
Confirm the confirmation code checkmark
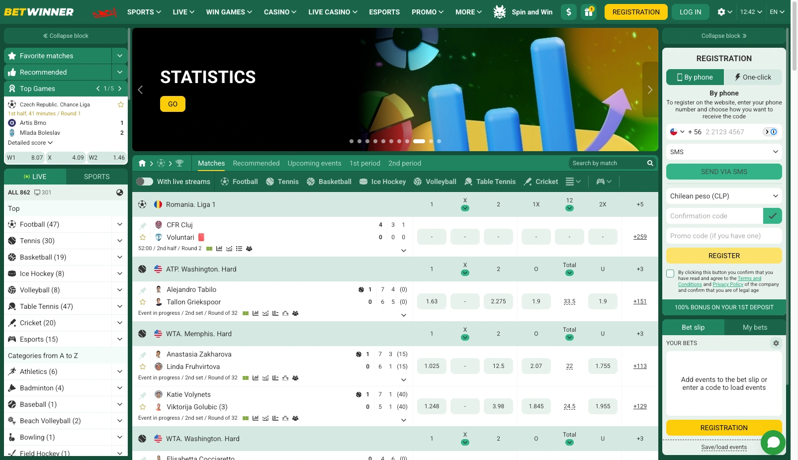[x=772, y=216]
